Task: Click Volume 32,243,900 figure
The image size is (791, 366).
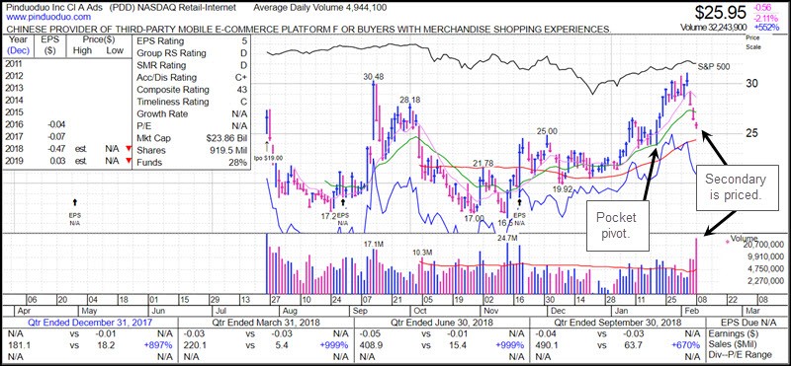Action: pos(713,28)
